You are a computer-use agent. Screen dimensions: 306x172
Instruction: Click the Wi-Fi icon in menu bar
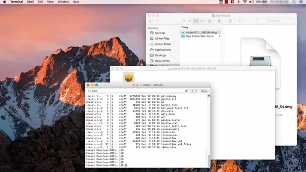coord(245,2)
